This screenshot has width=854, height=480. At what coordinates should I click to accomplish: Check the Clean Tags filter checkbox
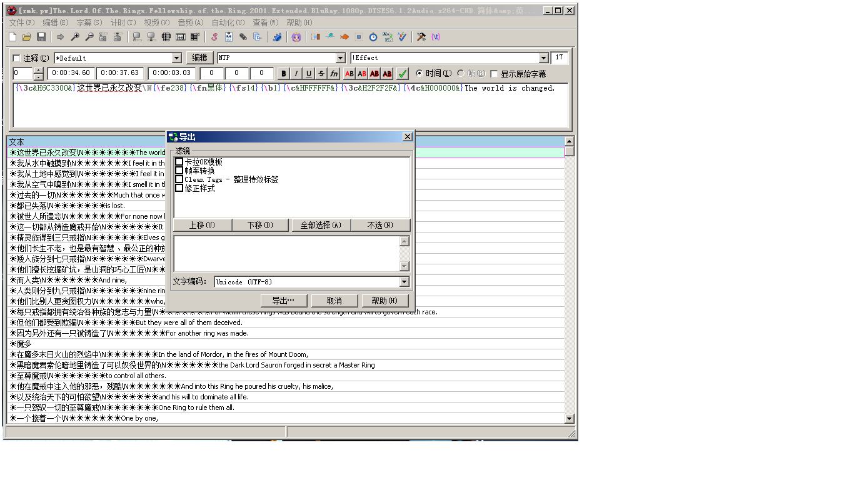(179, 179)
